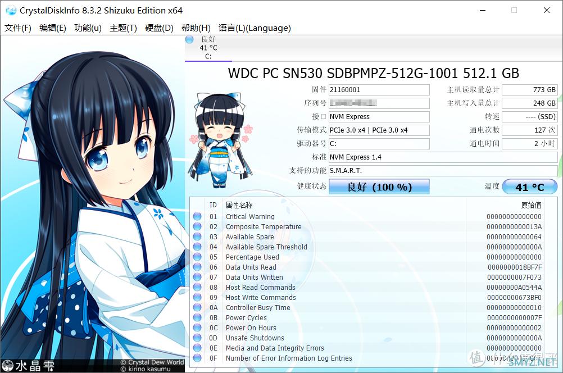
Task: Open the 功能(u) menu
Action: coord(88,28)
